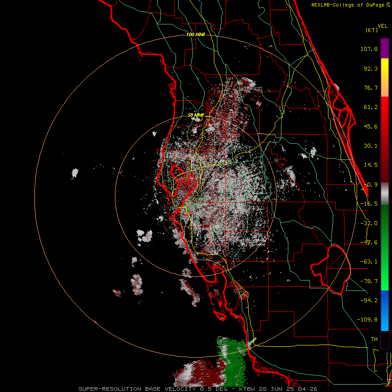Click the -109.8 legend value

[367, 320]
